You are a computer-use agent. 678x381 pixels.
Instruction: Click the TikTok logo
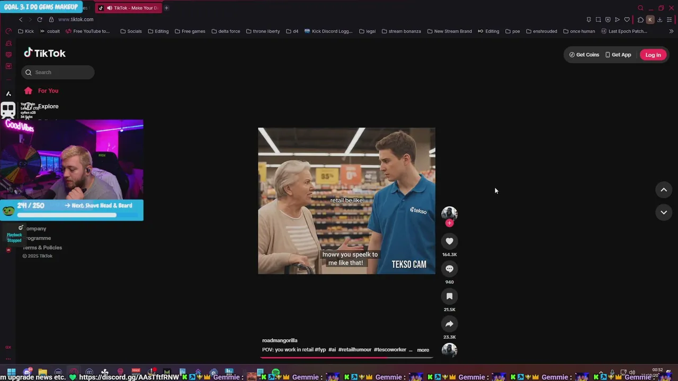pyautogui.click(x=44, y=53)
